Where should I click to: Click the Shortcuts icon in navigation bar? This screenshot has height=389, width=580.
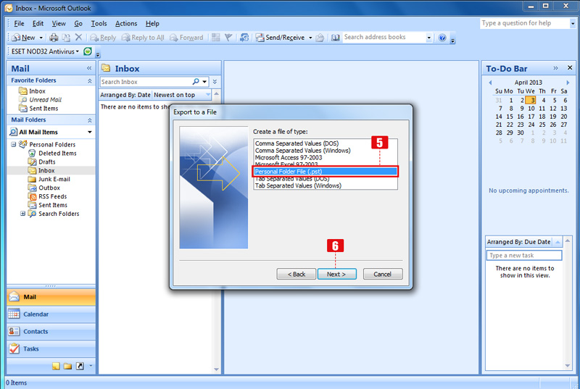(x=80, y=366)
